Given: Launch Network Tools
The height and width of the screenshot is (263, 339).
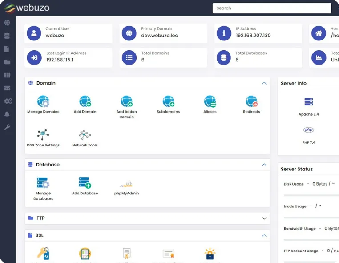Looking at the screenshot, I should [x=85, y=135].
